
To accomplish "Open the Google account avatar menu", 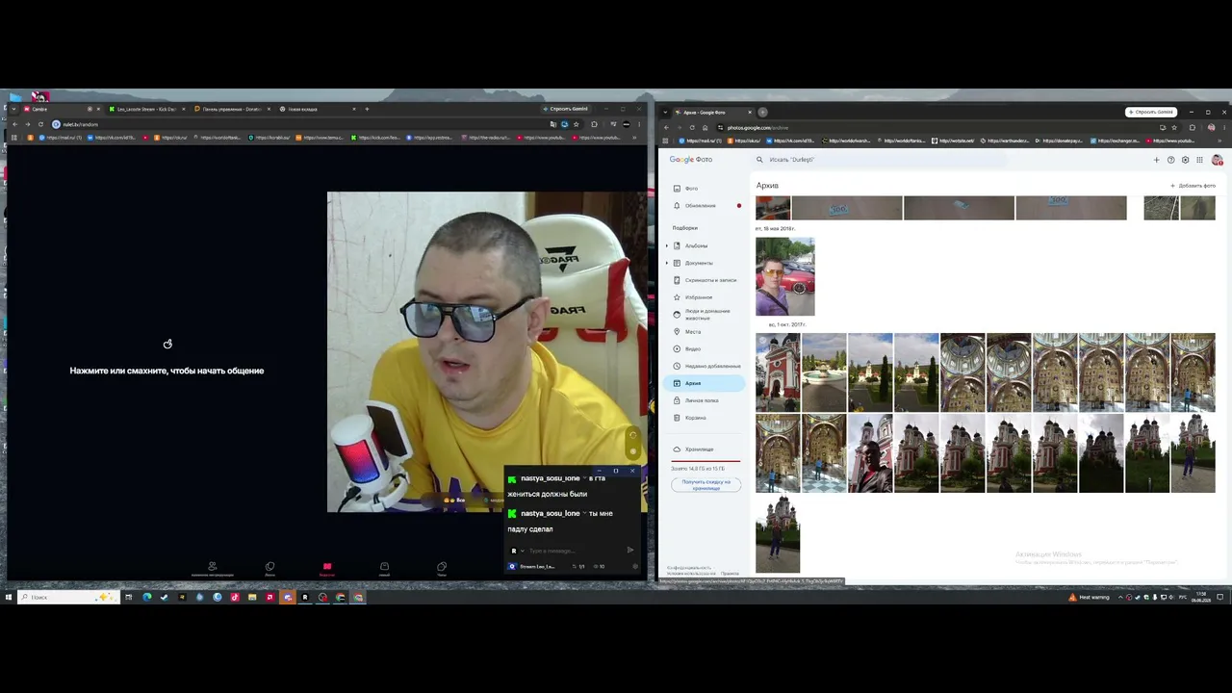I will [x=1217, y=160].
